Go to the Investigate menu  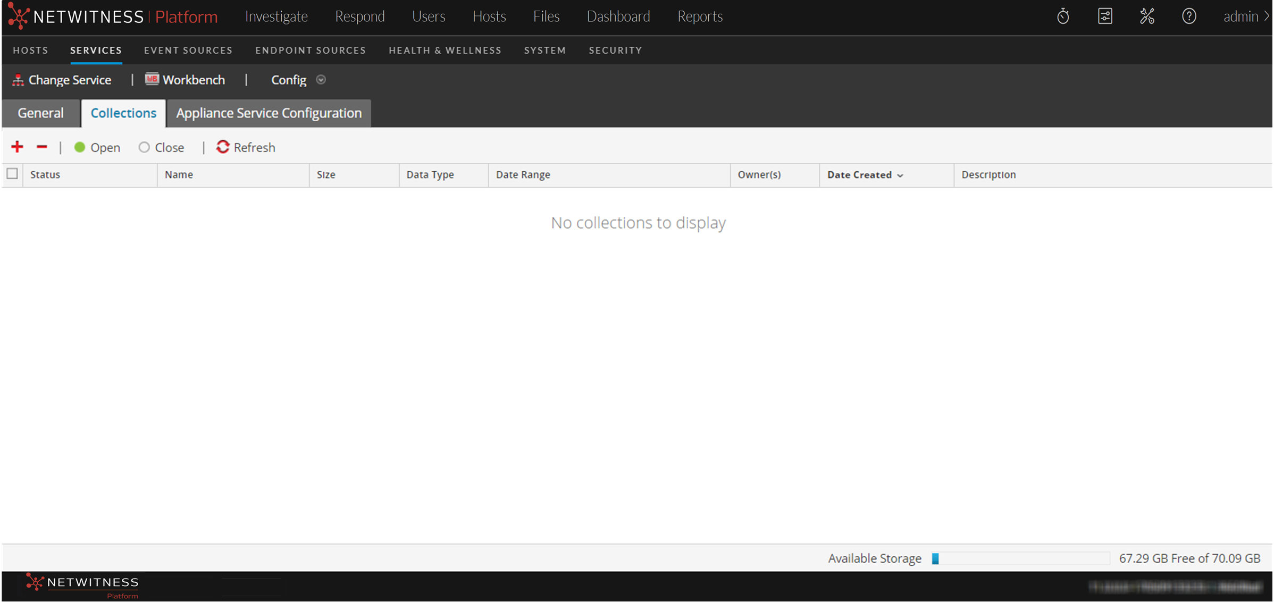tap(276, 16)
